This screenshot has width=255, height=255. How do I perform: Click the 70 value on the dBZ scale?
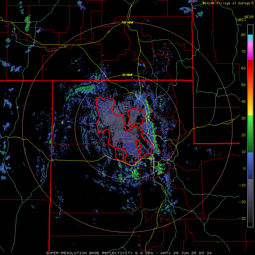click(243, 52)
